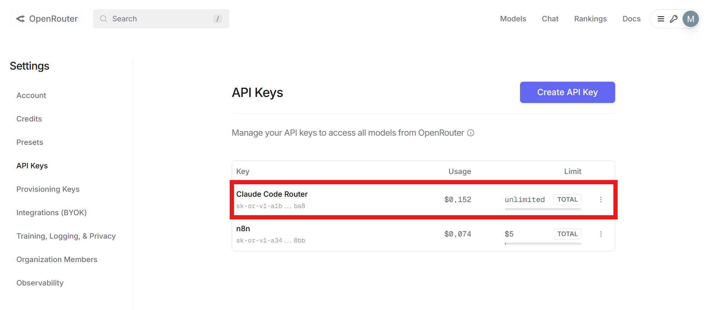Open the hamburger menu in the top bar
This screenshot has height=310, width=711.
[x=661, y=19]
